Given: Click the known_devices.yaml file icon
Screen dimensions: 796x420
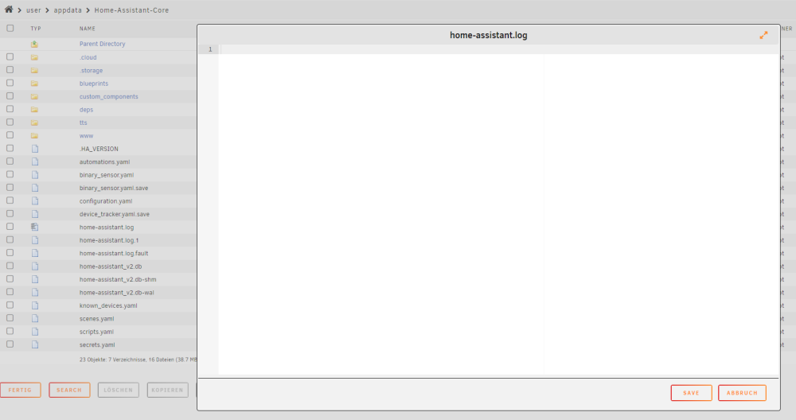Looking at the screenshot, I should click(x=35, y=305).
